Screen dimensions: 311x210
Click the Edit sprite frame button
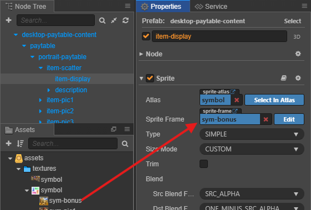coord(289,119)
